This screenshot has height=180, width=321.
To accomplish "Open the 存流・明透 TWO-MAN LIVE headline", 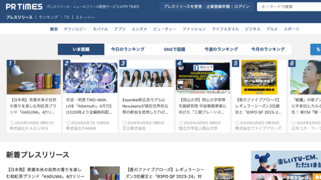I will 89,106.
